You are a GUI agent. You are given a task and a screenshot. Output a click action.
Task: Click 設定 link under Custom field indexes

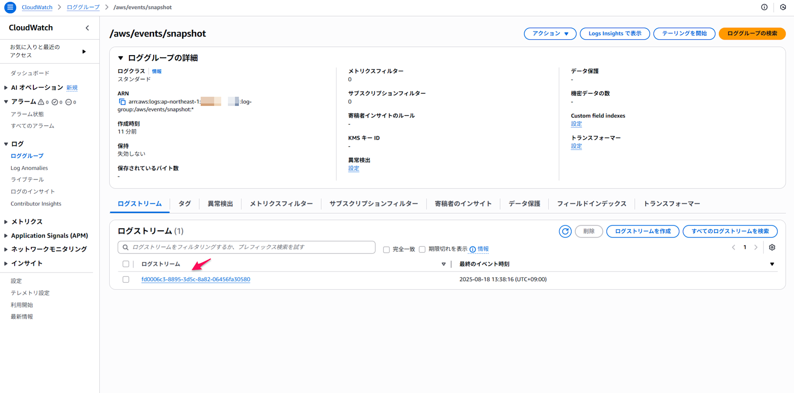(576, 124)
